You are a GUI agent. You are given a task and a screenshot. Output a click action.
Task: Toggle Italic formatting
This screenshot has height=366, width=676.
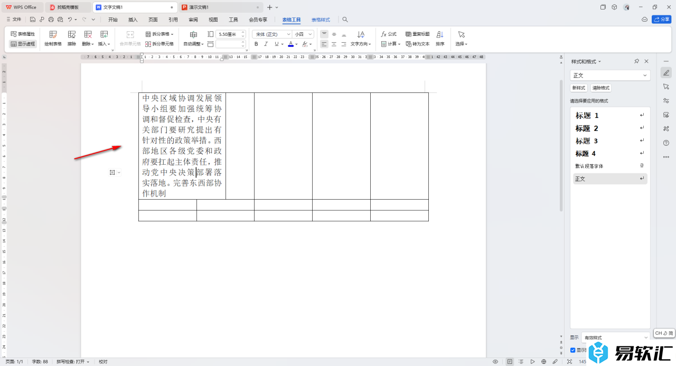(266, 44)
